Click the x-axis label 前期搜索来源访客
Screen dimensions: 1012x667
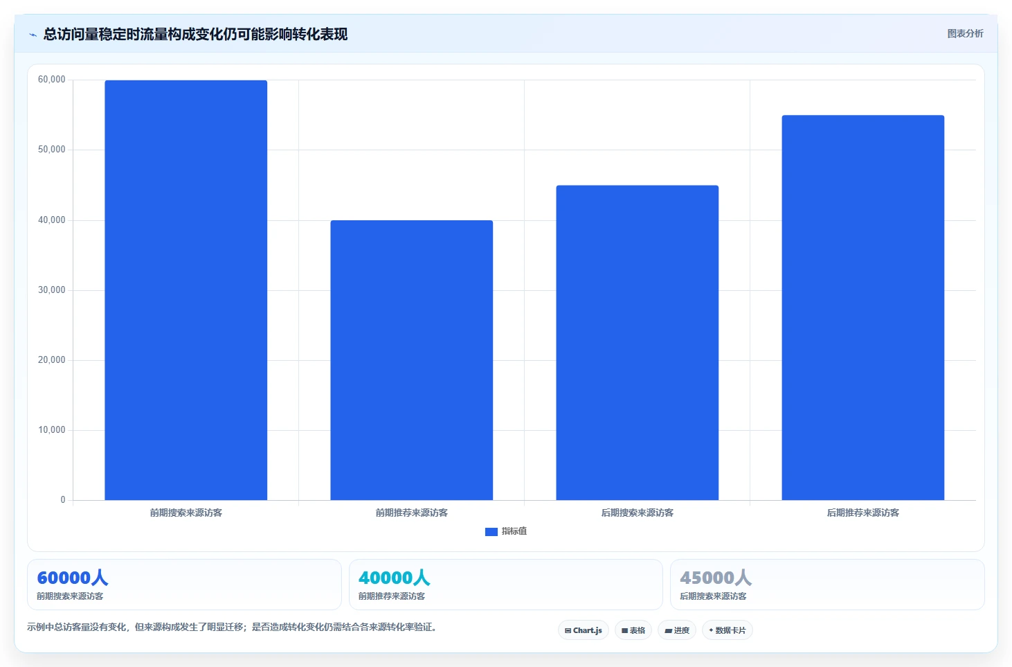coord(186,513)
